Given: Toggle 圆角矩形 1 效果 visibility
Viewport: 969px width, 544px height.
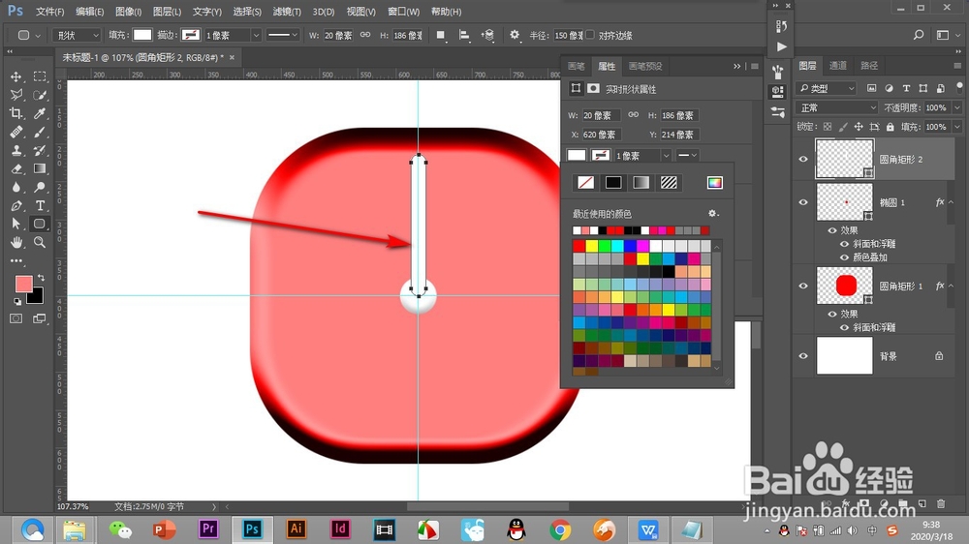Looking at the screenshot, I should 831,314.
